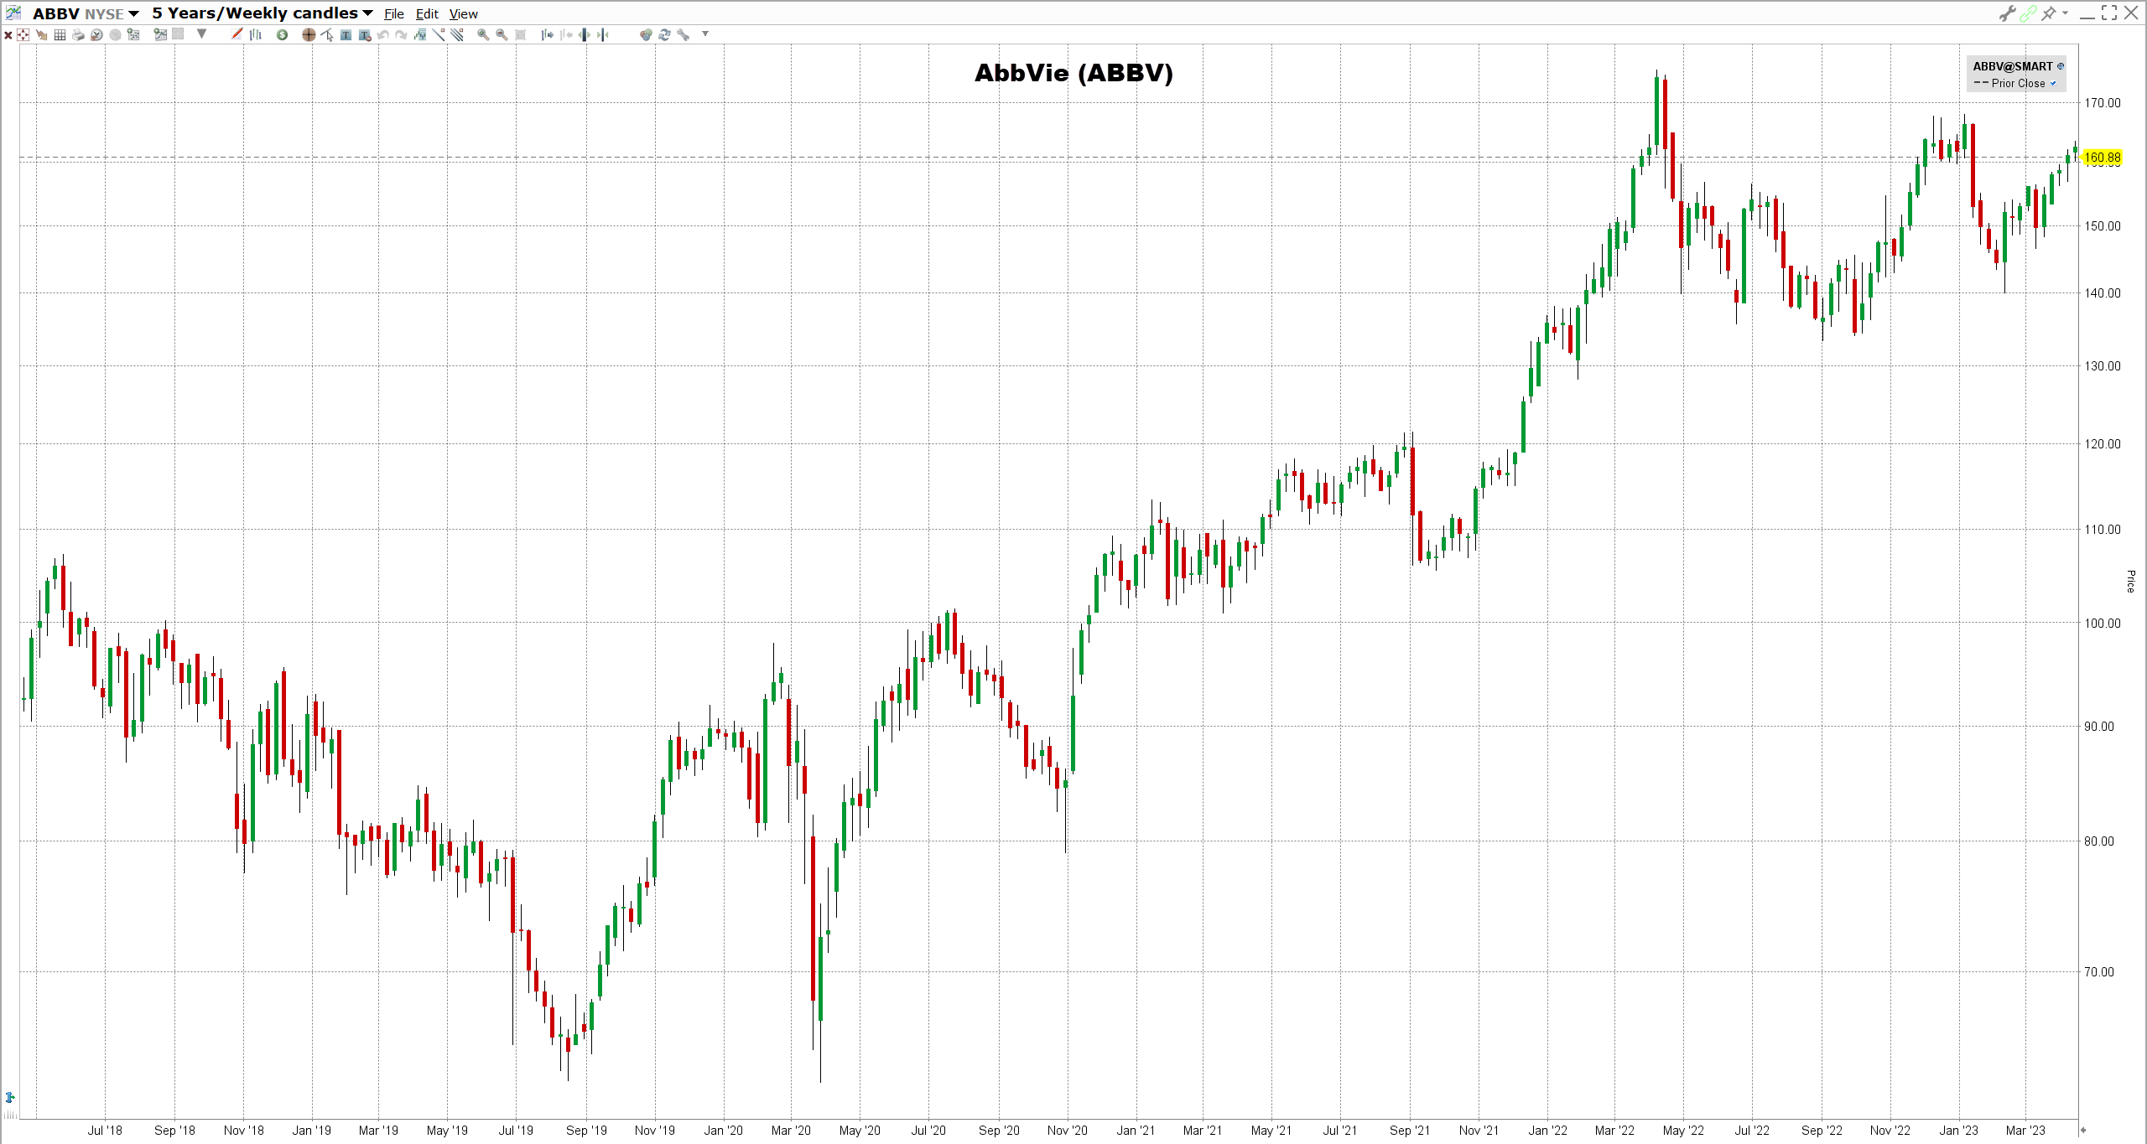Viewport: 2147px width, 1144px height.
Task: Click the redo arrow icon
Action: 402,35
